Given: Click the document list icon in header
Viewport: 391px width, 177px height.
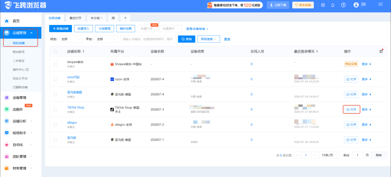Looking at the screenshot, I should point(323,5).
